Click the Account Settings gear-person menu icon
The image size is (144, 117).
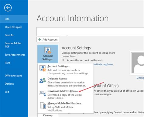[43, 68]
